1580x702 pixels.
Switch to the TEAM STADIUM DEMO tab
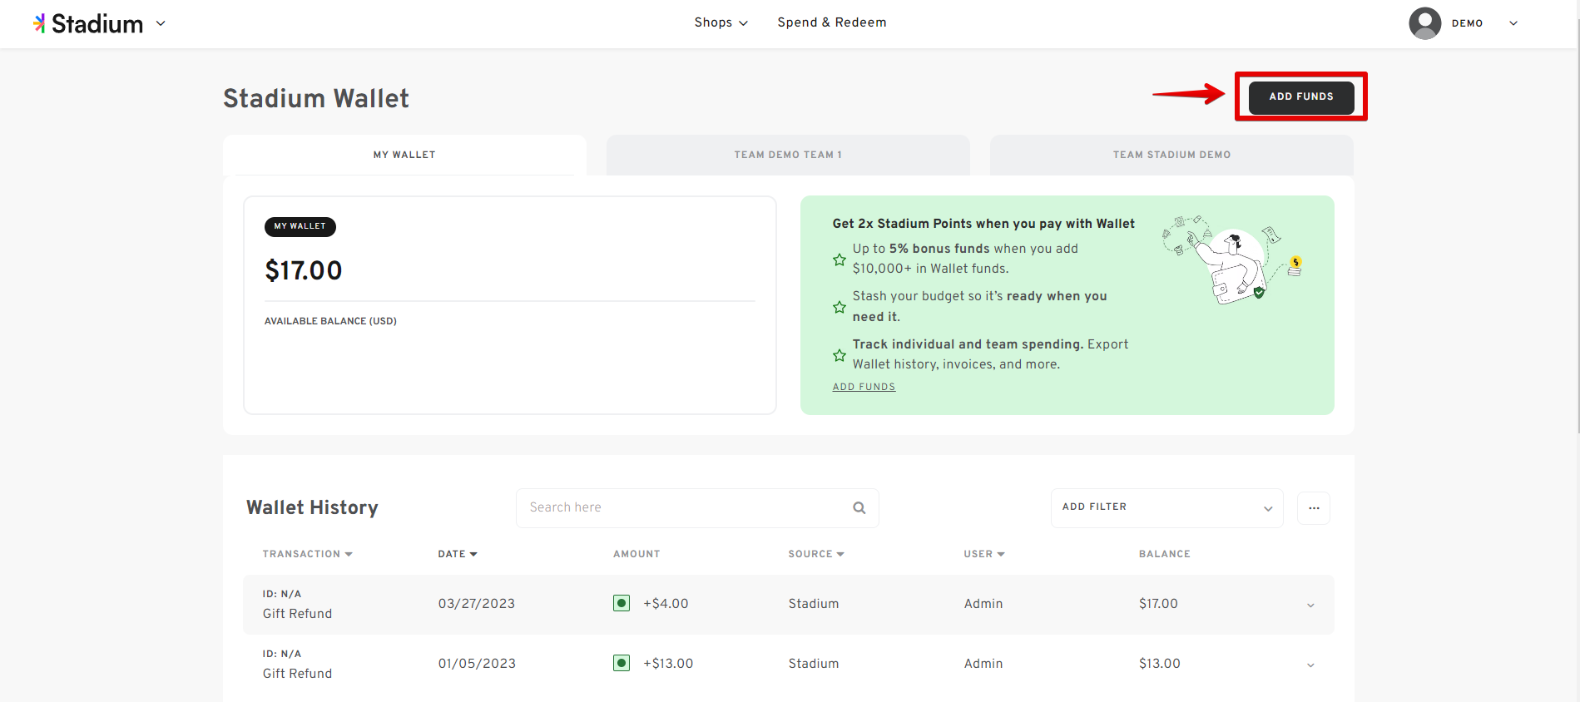(x=1171, y=155)
